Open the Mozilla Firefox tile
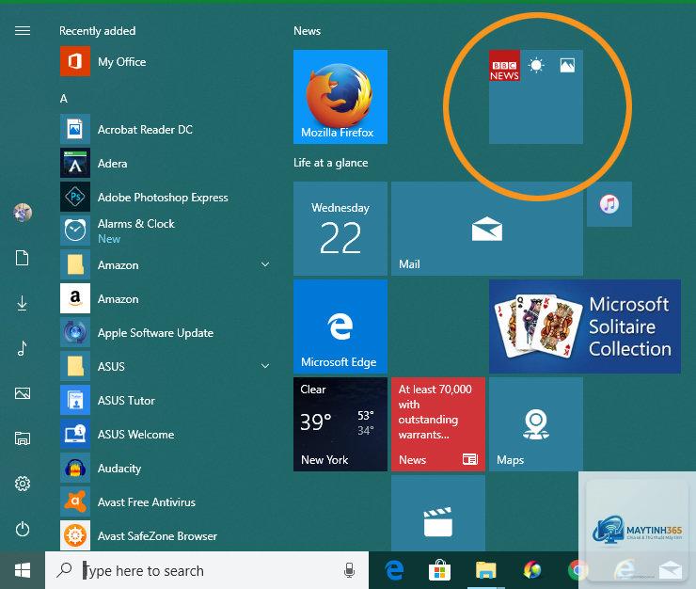 coord(340,97)
